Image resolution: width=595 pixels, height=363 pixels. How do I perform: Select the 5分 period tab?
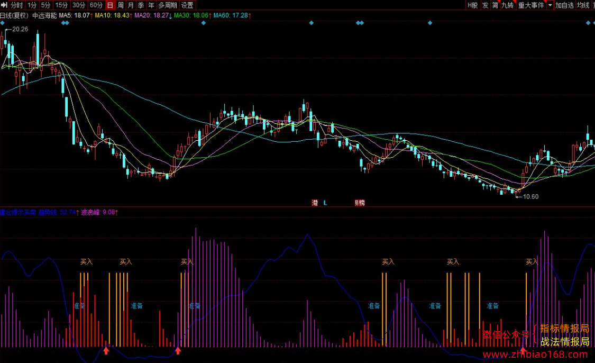45,5
